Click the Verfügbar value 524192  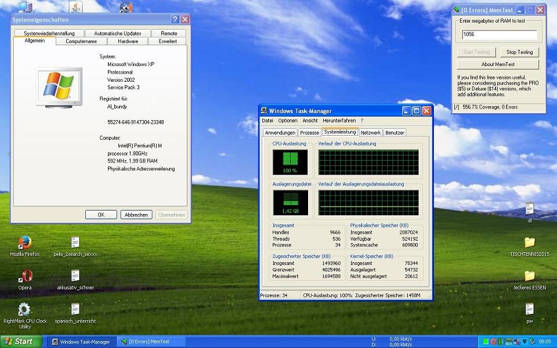[x=410, y=239]
